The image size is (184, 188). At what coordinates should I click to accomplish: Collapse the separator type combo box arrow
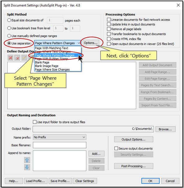click(79, 43)
